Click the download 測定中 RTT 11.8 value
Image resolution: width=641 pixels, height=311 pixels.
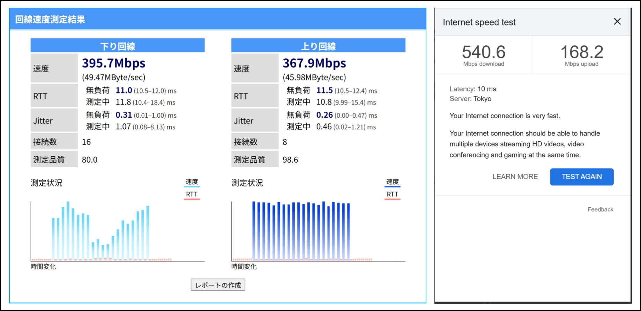tap(123, 102)
